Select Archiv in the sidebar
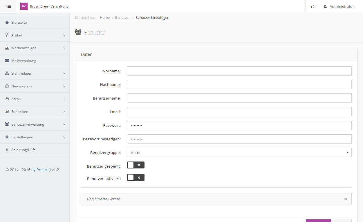The height and width of the screenshot is (222, 363). 16,99
